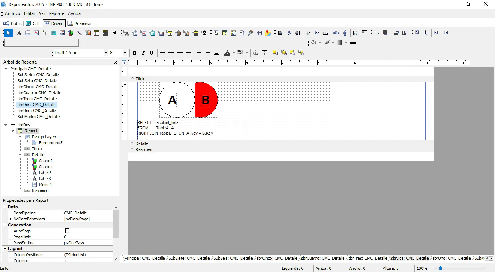Click the anchor icon in the toolbar
Screen dimensions: 495x272
[x=256, y=53]
